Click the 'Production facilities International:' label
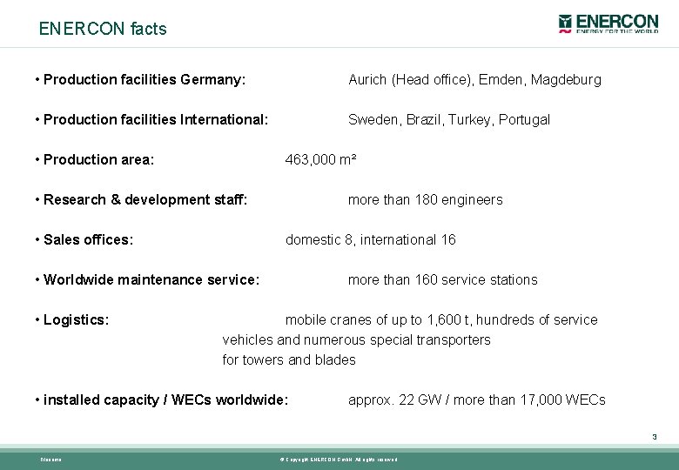 (156, 119)
